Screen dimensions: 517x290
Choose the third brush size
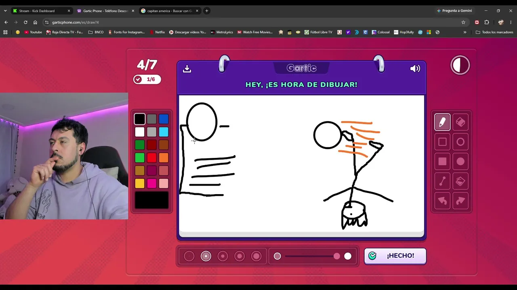point(223,256)
